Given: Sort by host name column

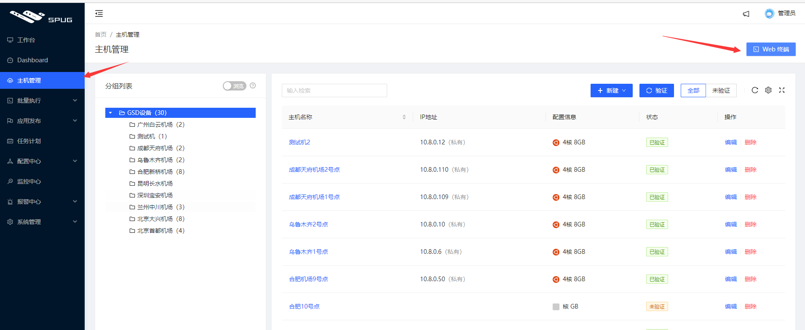Looking at the screenshot, I should coord(404,117).
